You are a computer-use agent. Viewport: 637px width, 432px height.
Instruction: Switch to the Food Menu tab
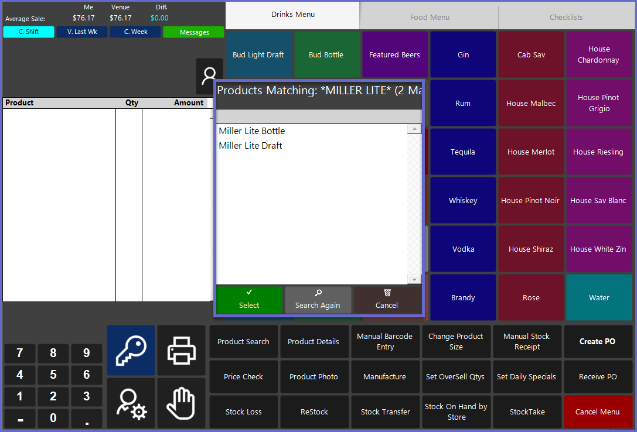[430, 17]
